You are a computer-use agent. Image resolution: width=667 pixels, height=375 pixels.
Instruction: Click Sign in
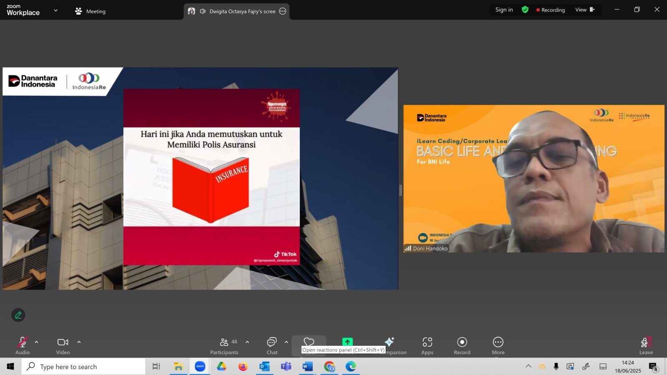point(504,10)
